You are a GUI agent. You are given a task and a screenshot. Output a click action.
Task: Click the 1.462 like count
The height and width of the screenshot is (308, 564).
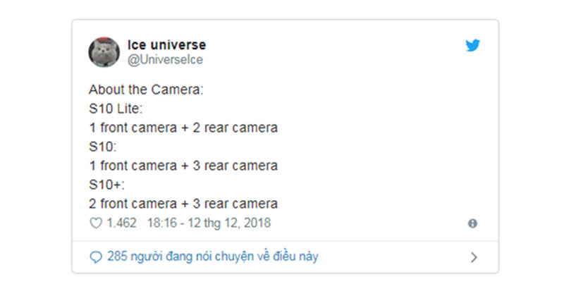click(123, 223)
